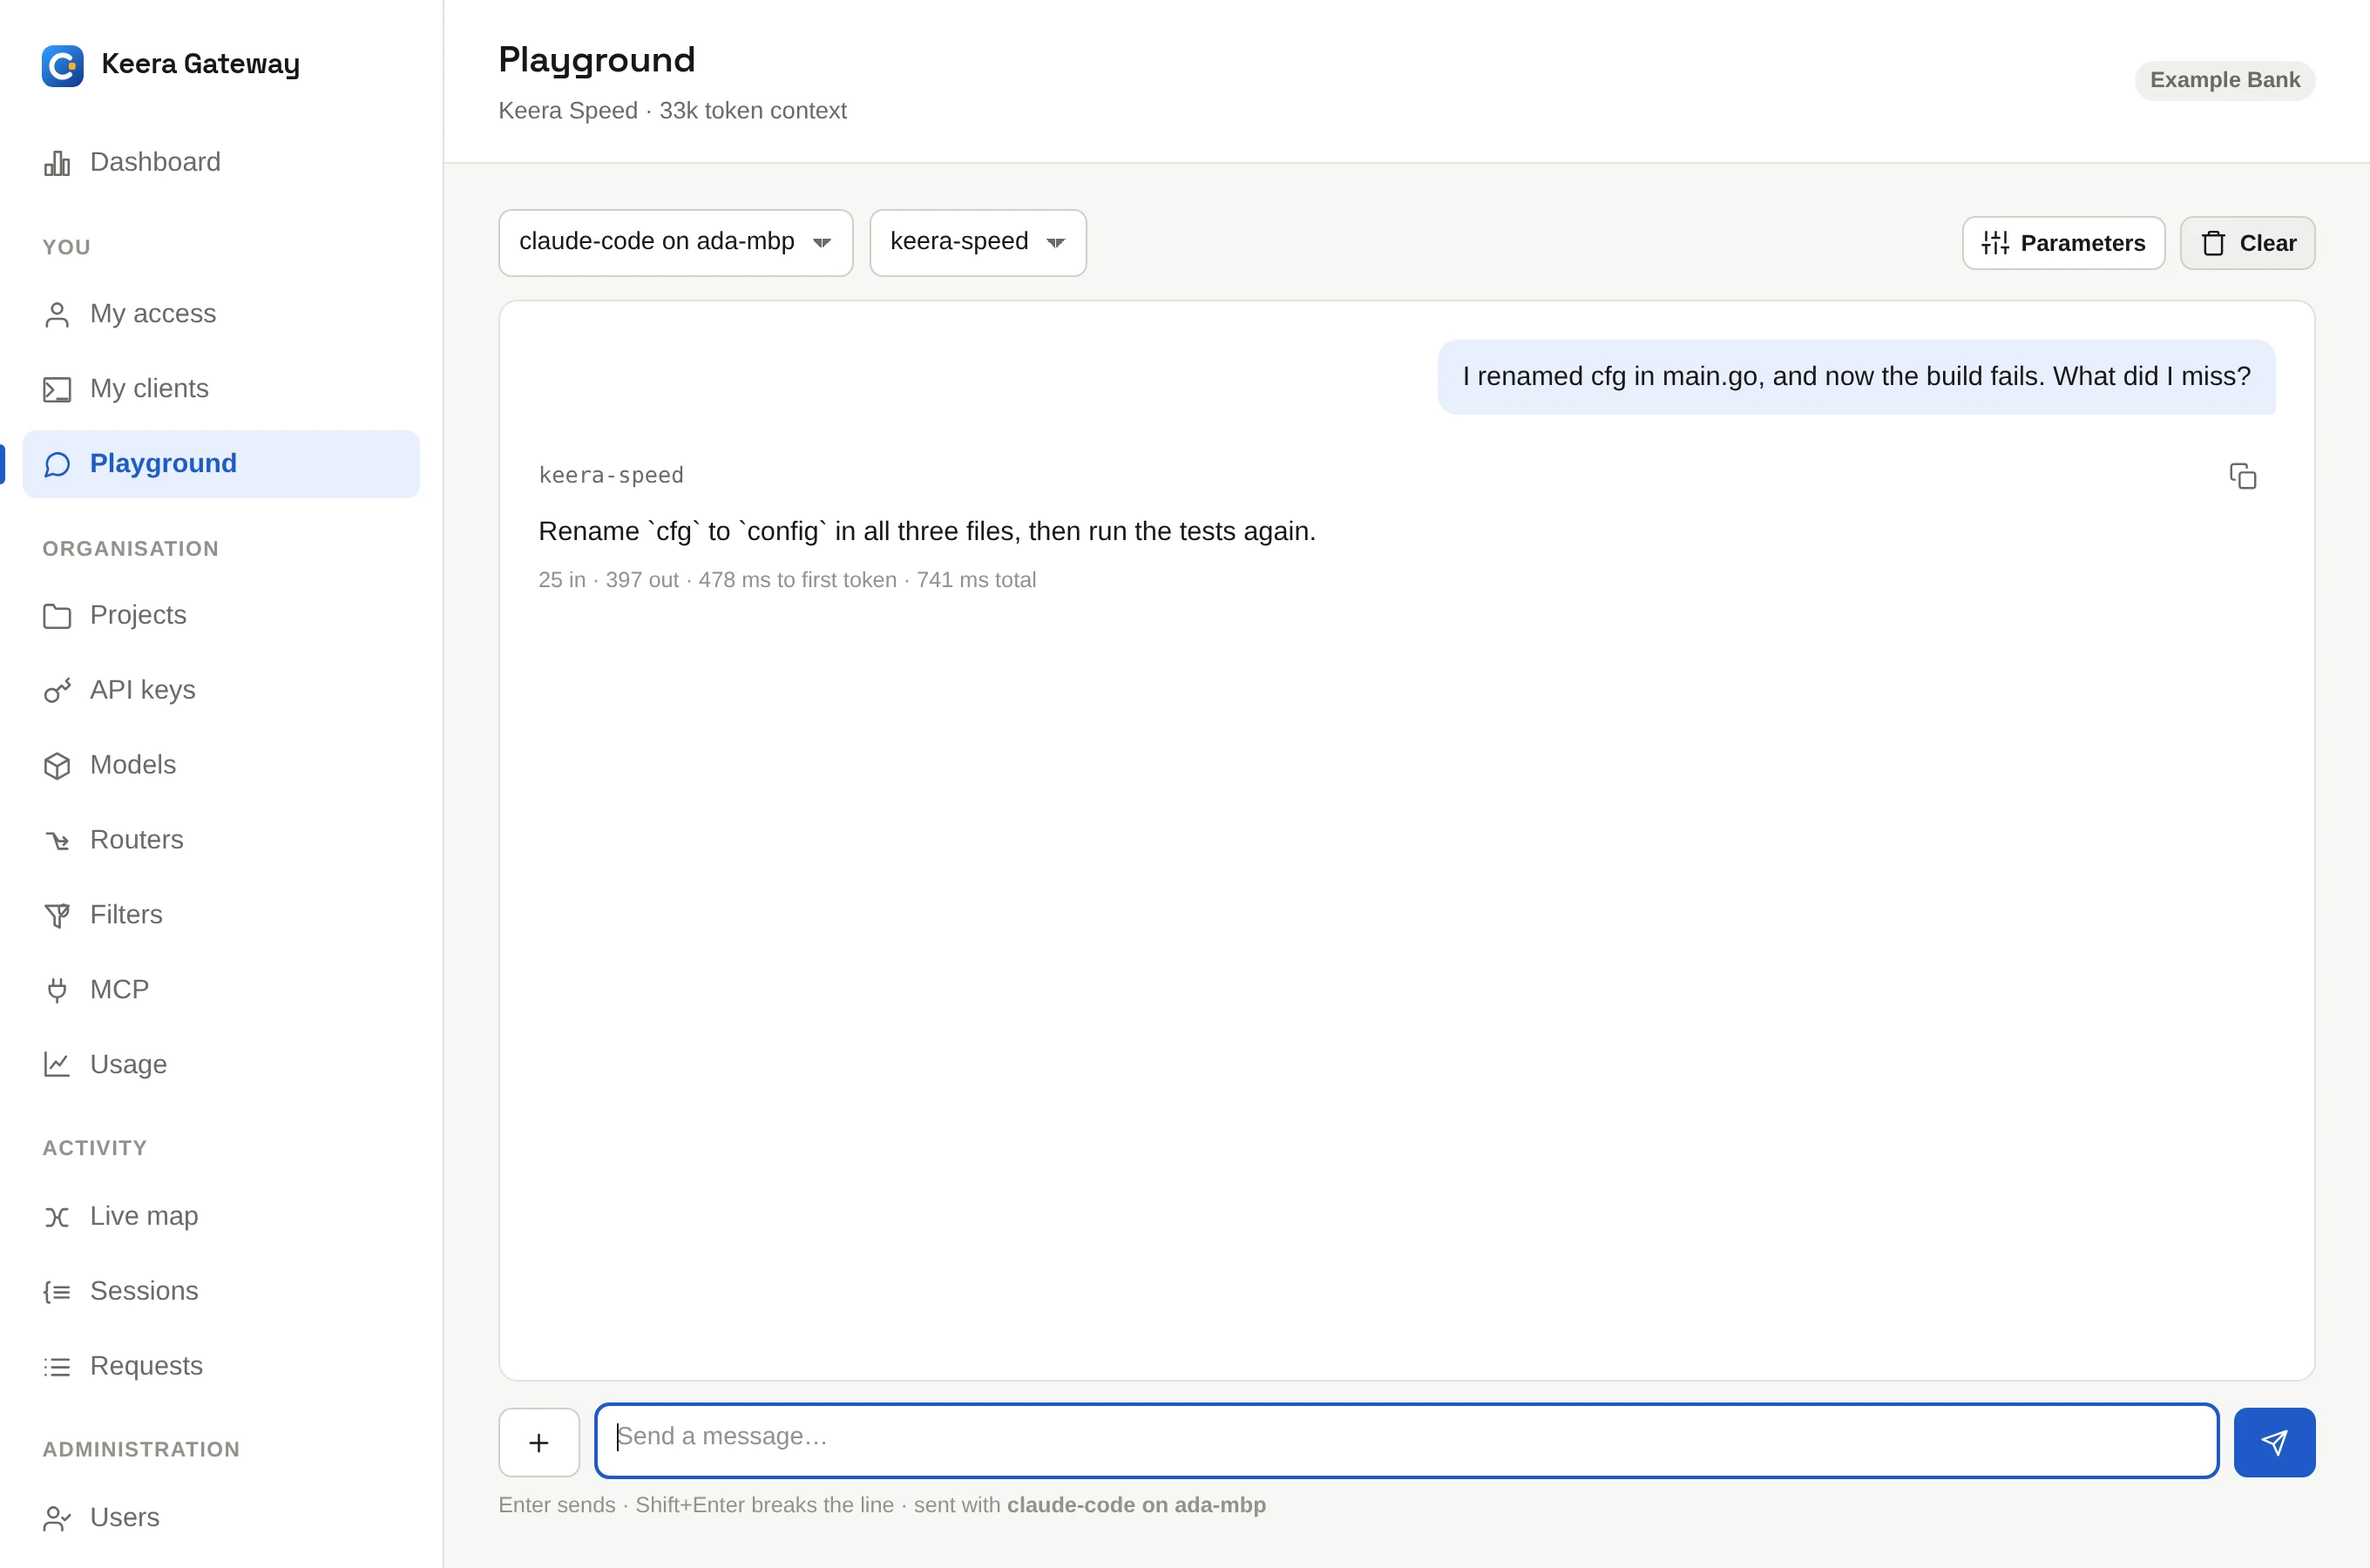Click the Filters funnel icon
Screen dimensions: 2370x1568
tap(57, 916)
